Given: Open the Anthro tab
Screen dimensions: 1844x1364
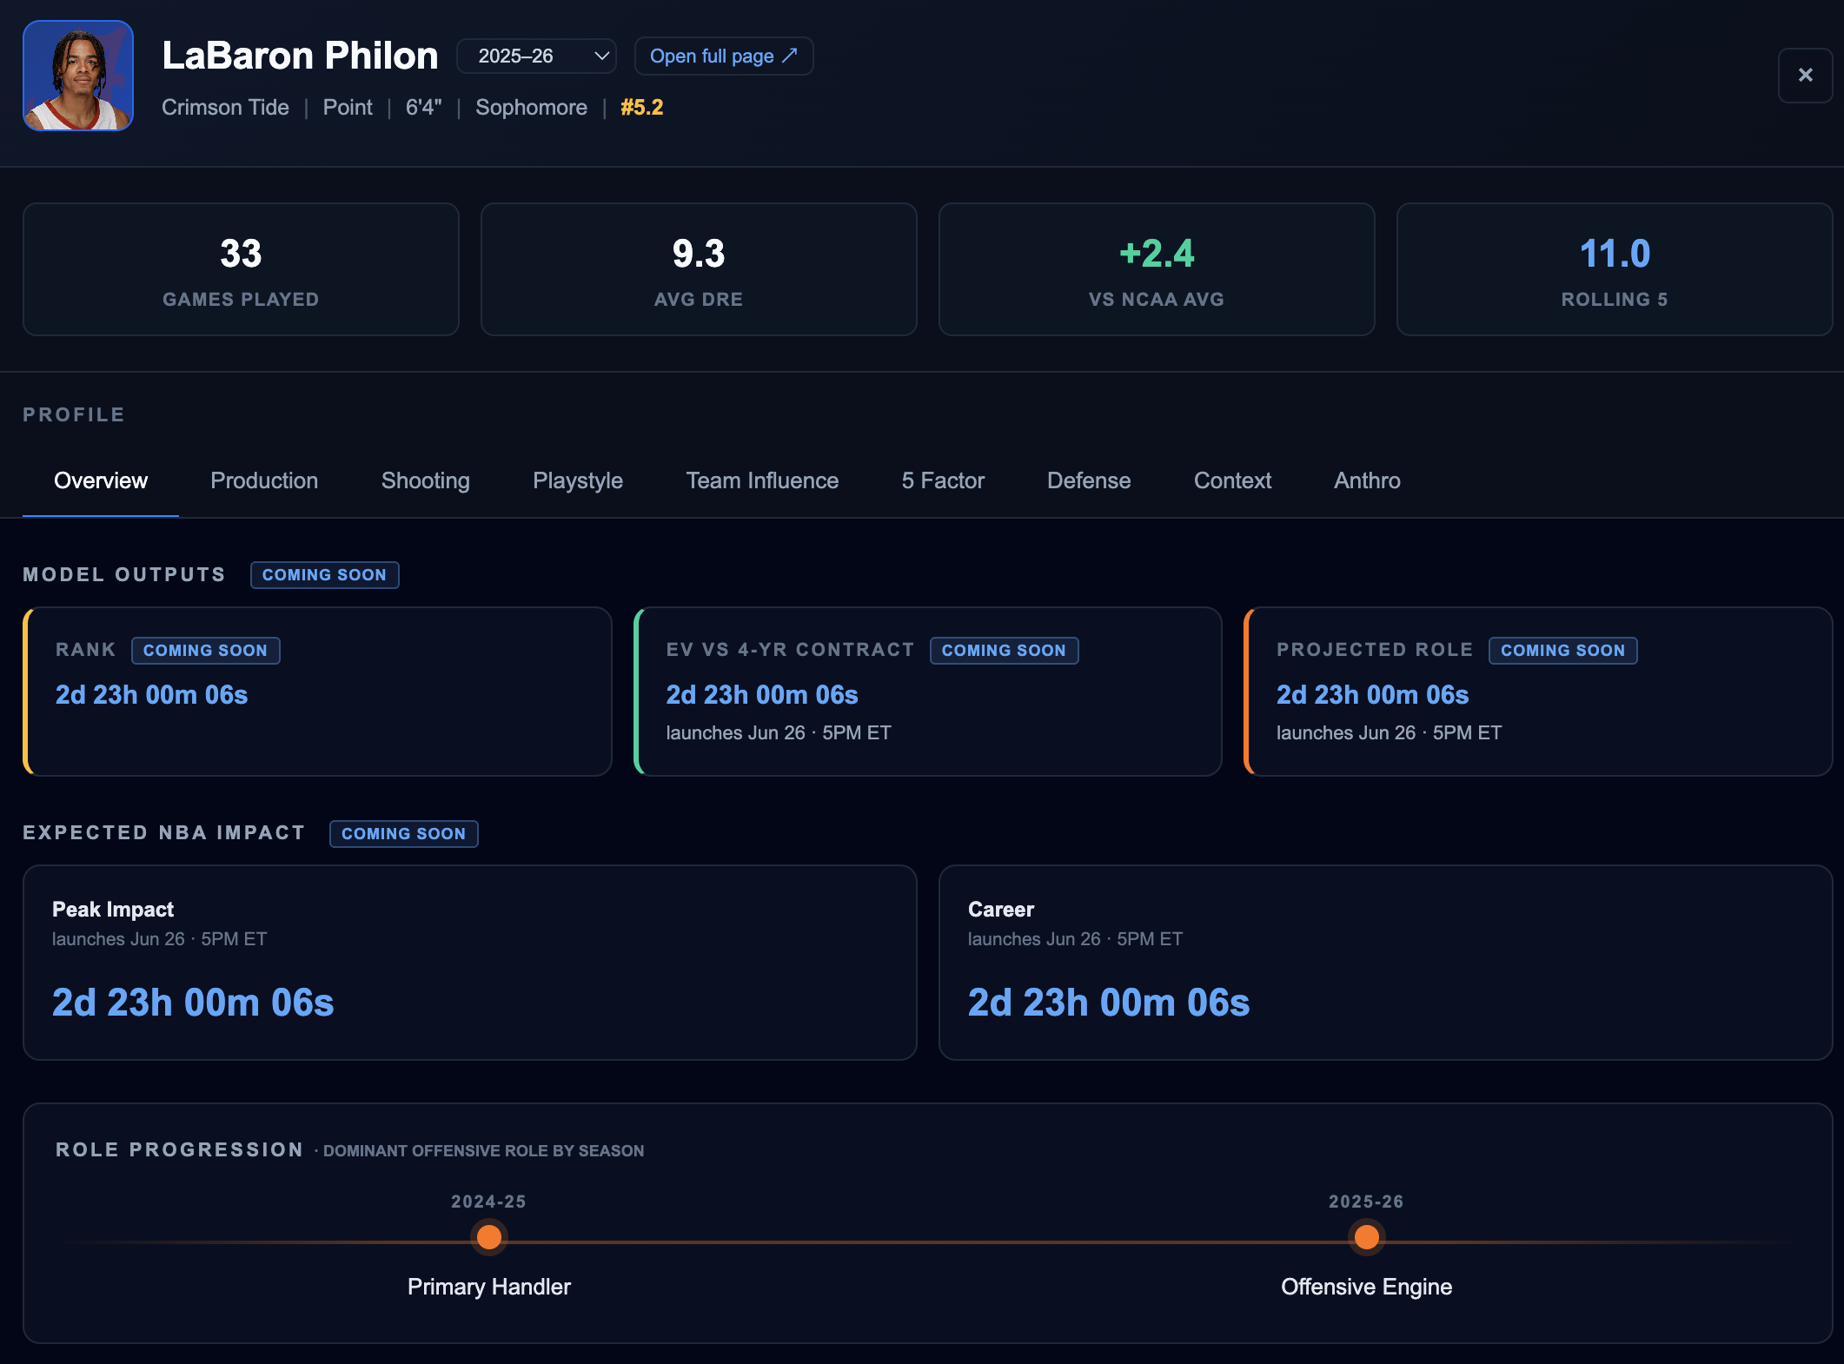Looking at the screenshot, I should pos(1367,480).
